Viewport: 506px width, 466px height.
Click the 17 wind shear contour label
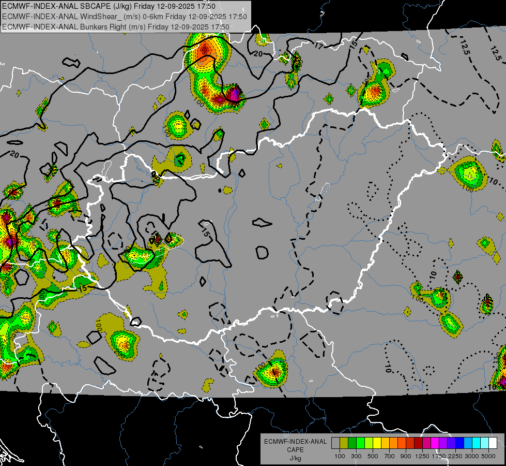[x=318, y=46]
